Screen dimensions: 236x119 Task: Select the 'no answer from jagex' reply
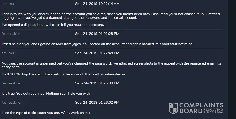click(97, 44)
